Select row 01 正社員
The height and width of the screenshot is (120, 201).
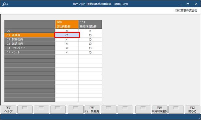pos(30,35)
